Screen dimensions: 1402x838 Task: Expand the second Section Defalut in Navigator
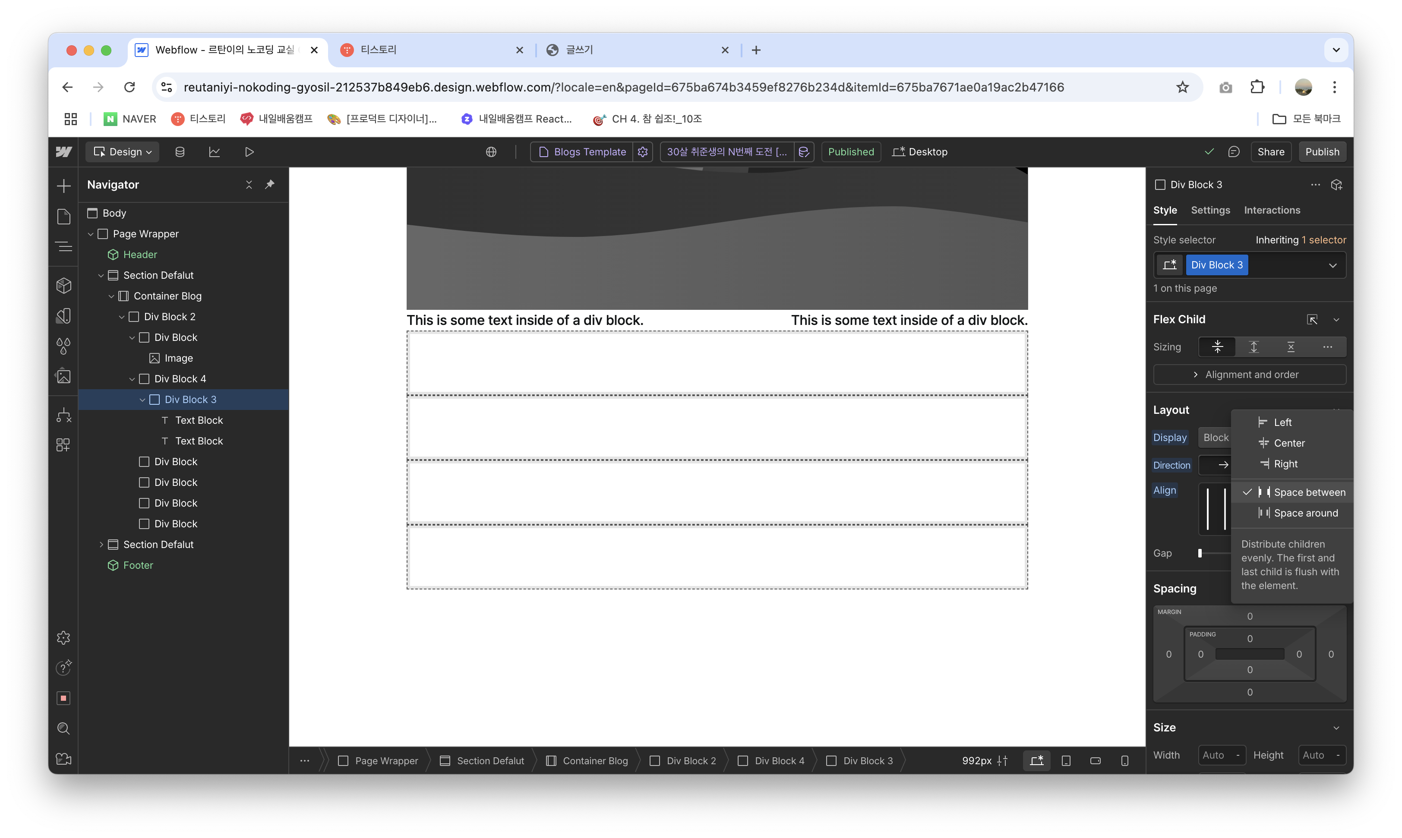click(x=101, y=545)
